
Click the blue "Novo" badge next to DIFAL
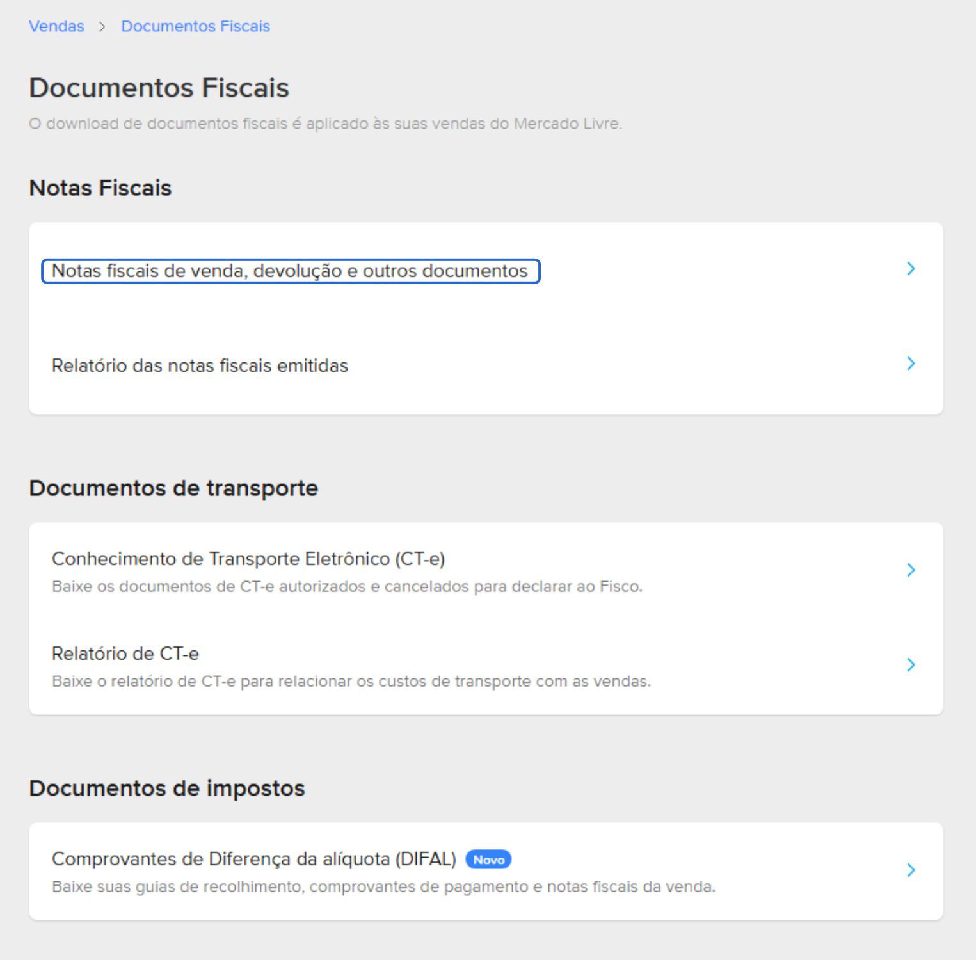488,860
